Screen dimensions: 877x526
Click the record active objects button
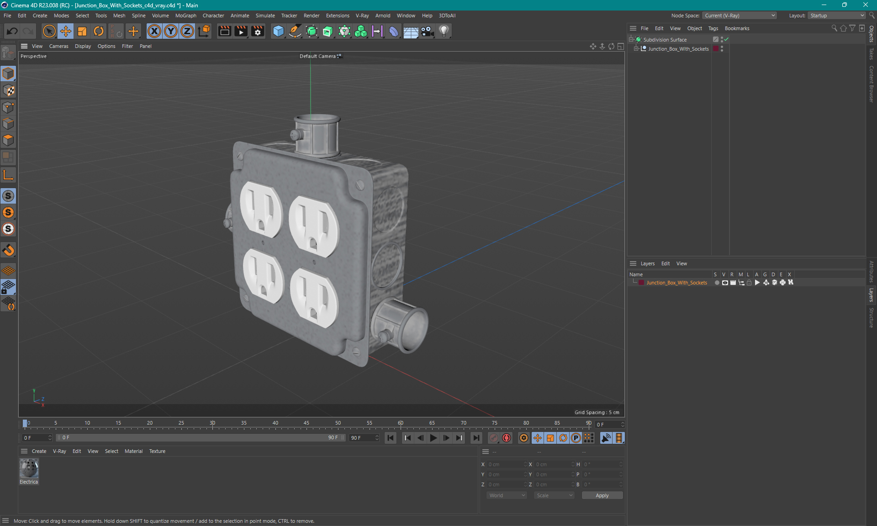(494, 438)
